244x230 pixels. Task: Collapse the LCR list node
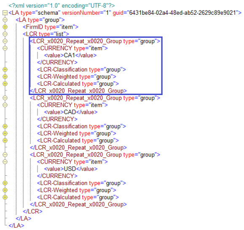(5, 34)
